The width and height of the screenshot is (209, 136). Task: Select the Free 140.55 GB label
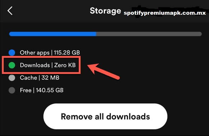42,90
